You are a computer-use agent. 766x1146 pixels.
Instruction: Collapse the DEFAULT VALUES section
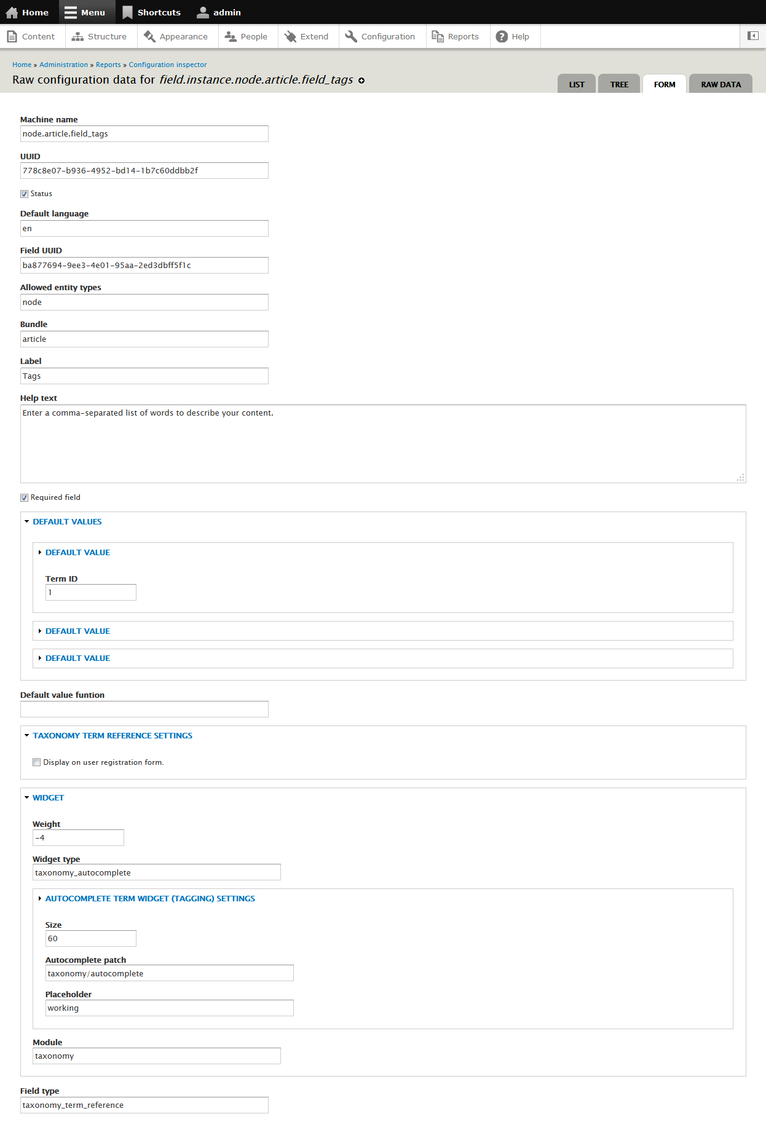67,521
